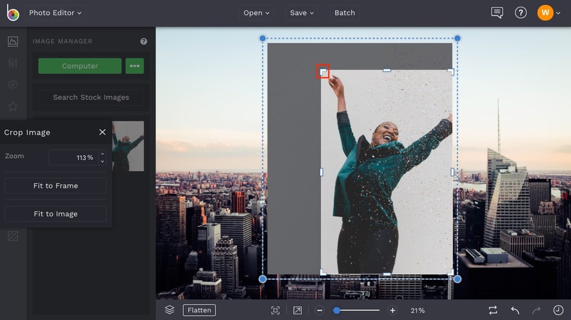The image size is (571, 320).
Task: Open the Open dropdown menu
Action: click(x=256, y=13)
